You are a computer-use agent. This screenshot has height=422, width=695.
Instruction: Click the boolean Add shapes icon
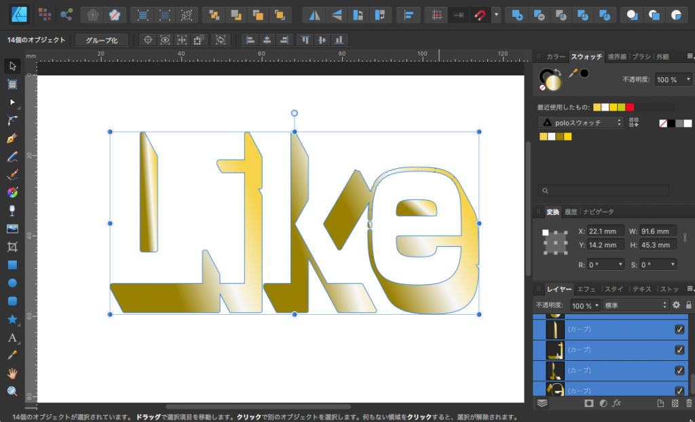click(518, 14)
